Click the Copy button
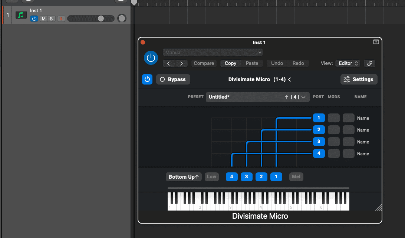The height and width of the screenshot is (238, 405). pyautogui.click(x=230, y=63)
